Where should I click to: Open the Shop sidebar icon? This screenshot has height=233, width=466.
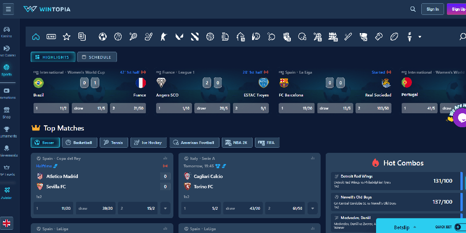tap(7, 112)
